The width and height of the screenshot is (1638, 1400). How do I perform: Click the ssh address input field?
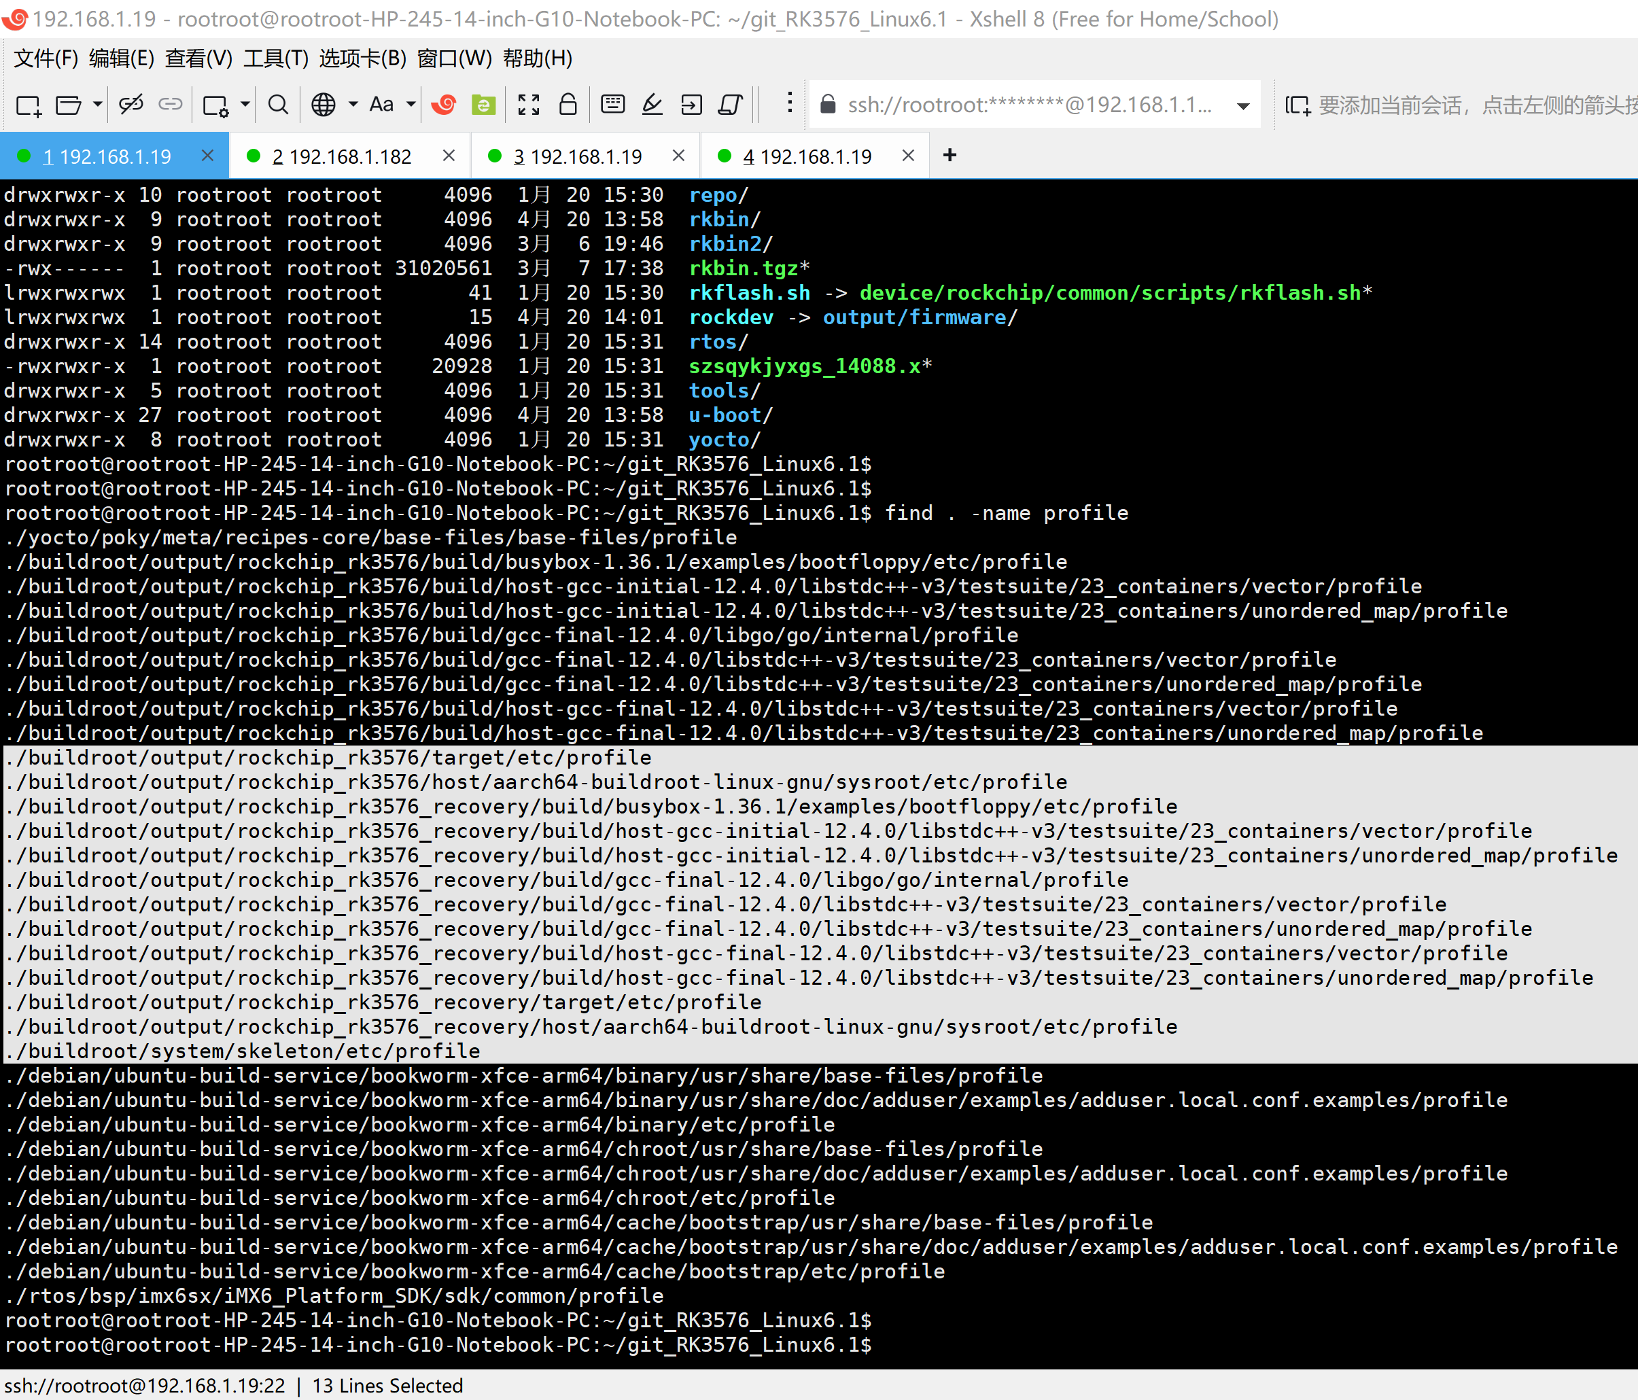click(1028, 105)
